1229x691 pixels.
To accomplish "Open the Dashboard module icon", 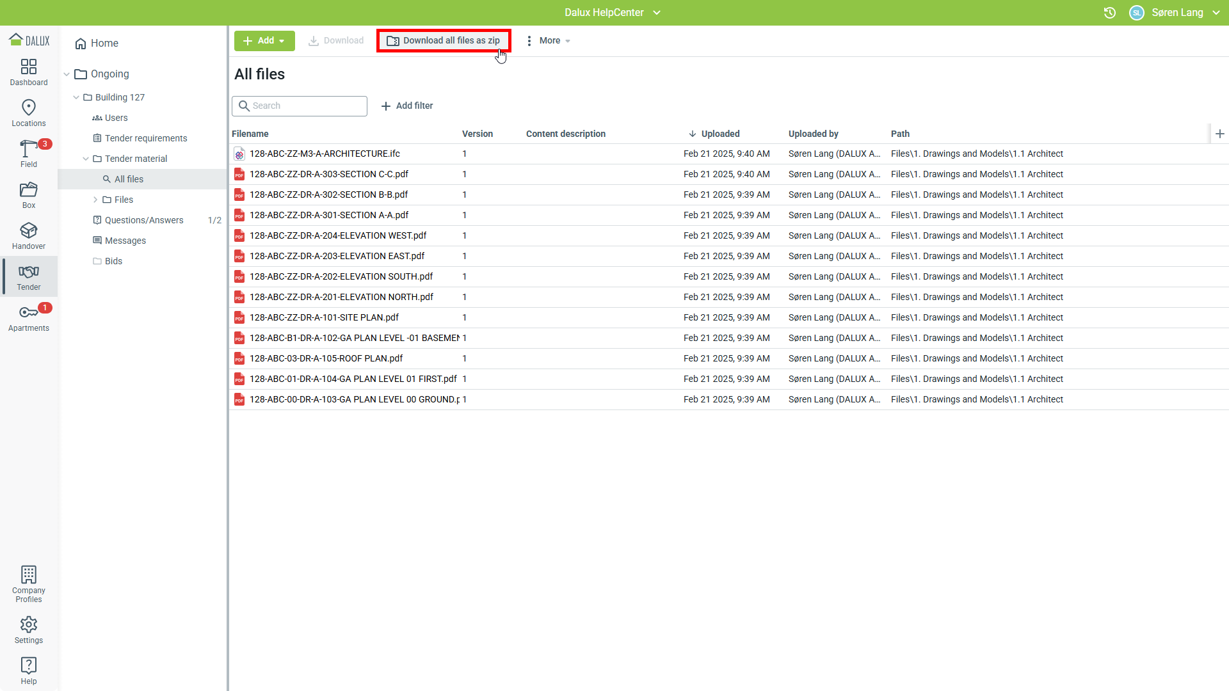I will pyautogui.click(x=29, y=67).
